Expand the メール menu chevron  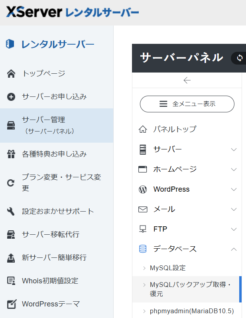click(x=234, y=209)
